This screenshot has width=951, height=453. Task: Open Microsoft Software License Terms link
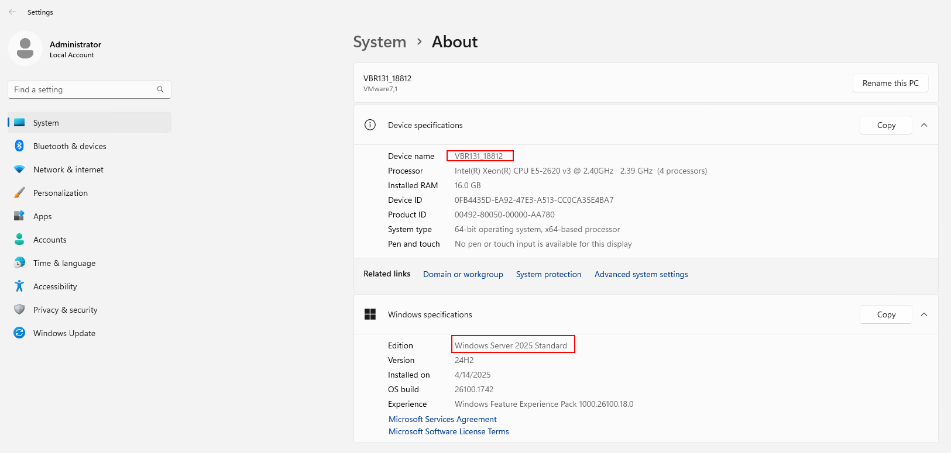tap(449, 431)
